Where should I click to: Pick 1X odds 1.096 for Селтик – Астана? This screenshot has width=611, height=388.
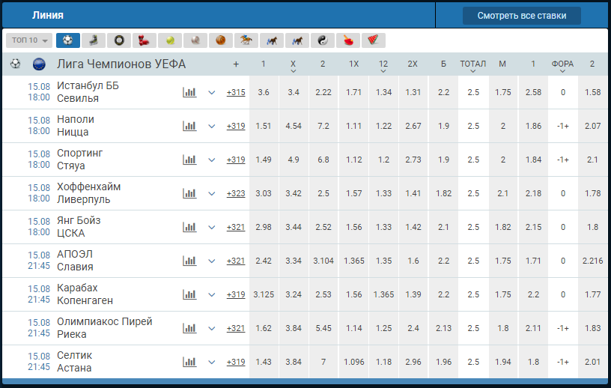click(354, 362)
